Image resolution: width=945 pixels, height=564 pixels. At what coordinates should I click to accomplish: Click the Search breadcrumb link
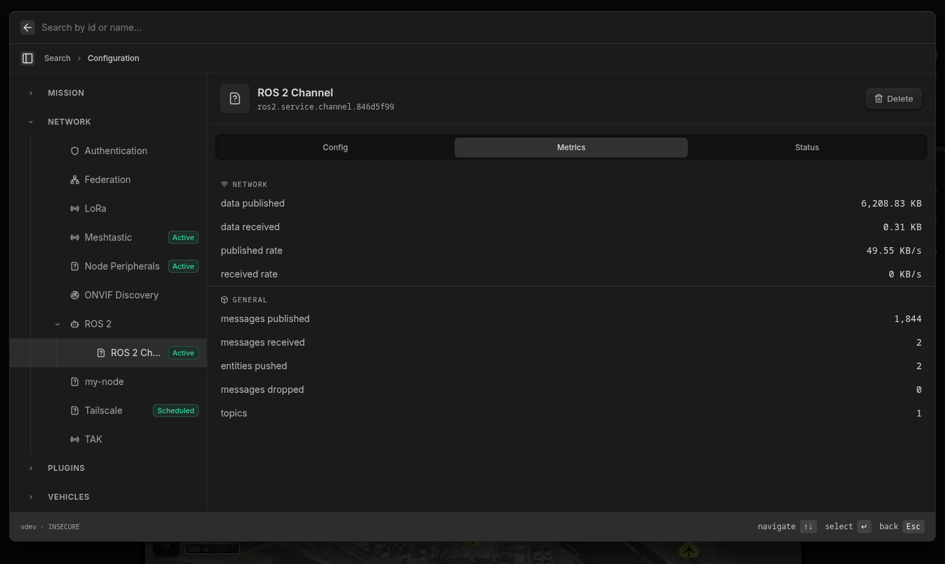[57, 58]
